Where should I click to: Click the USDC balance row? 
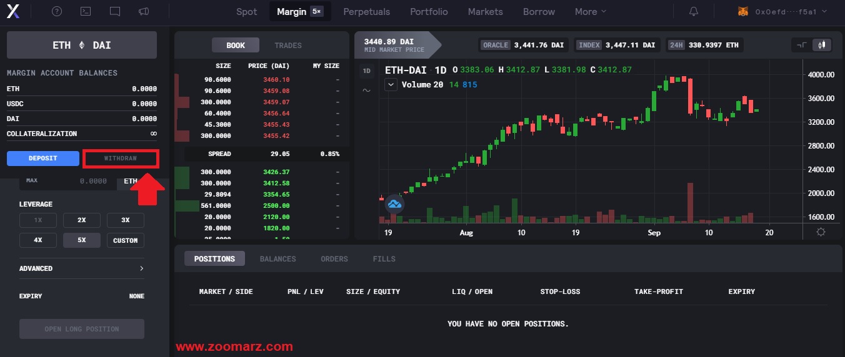(x=82, y=104)
